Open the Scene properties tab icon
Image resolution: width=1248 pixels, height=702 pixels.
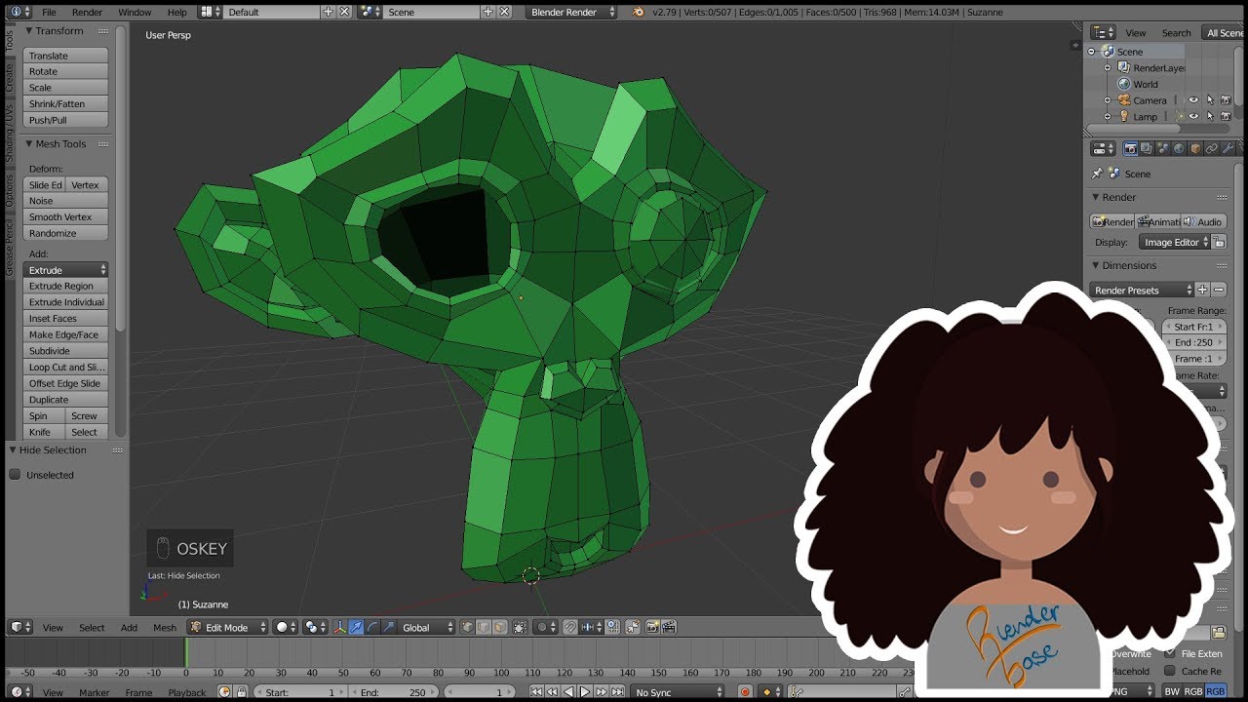[1163, 148]
